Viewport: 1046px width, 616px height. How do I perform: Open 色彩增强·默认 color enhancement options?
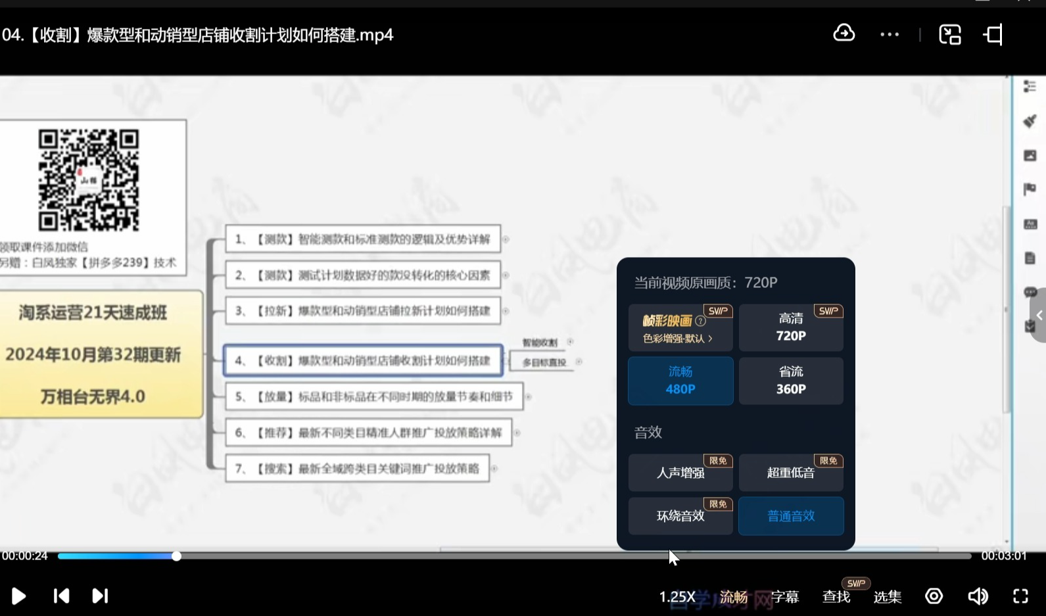click(677, 339)
